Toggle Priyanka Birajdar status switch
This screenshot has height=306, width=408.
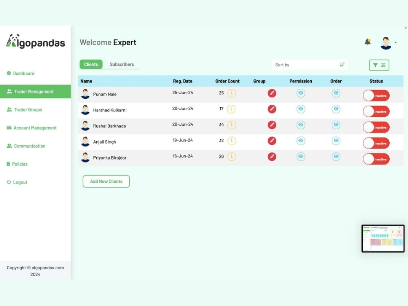click(x=376, y=159)
